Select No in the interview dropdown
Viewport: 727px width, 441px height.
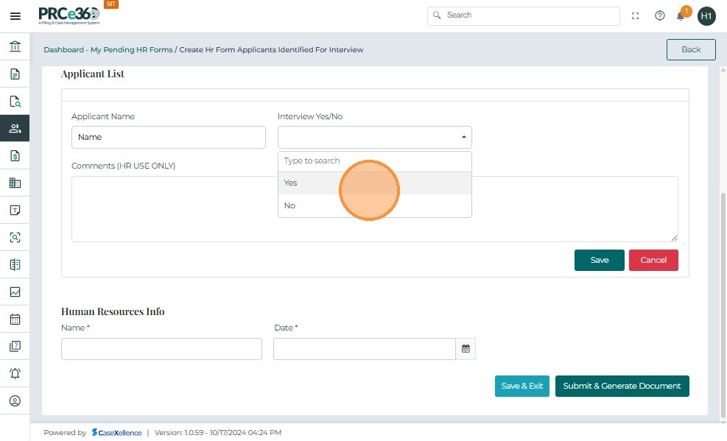click(375, 205)
